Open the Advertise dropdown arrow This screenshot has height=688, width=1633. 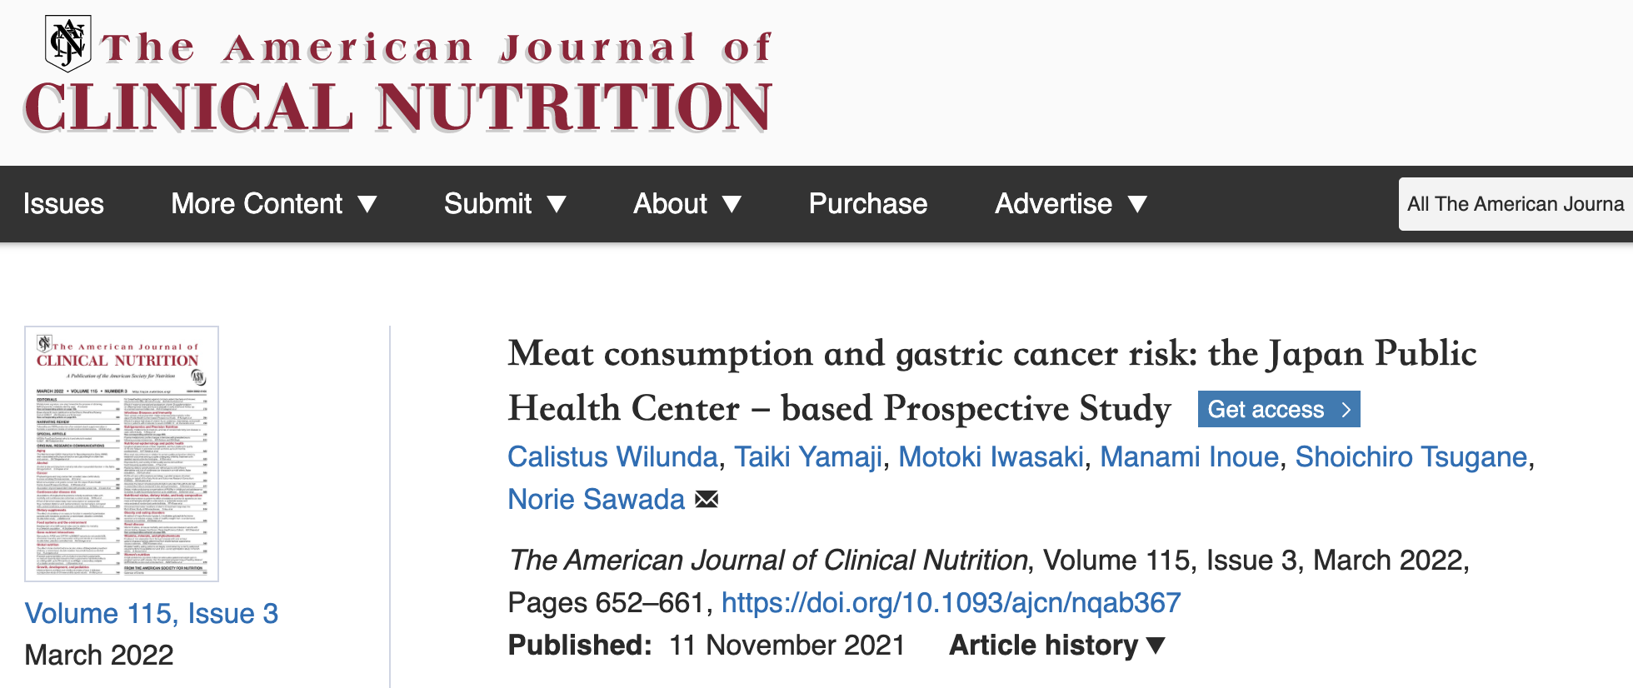coord(1137,204)
